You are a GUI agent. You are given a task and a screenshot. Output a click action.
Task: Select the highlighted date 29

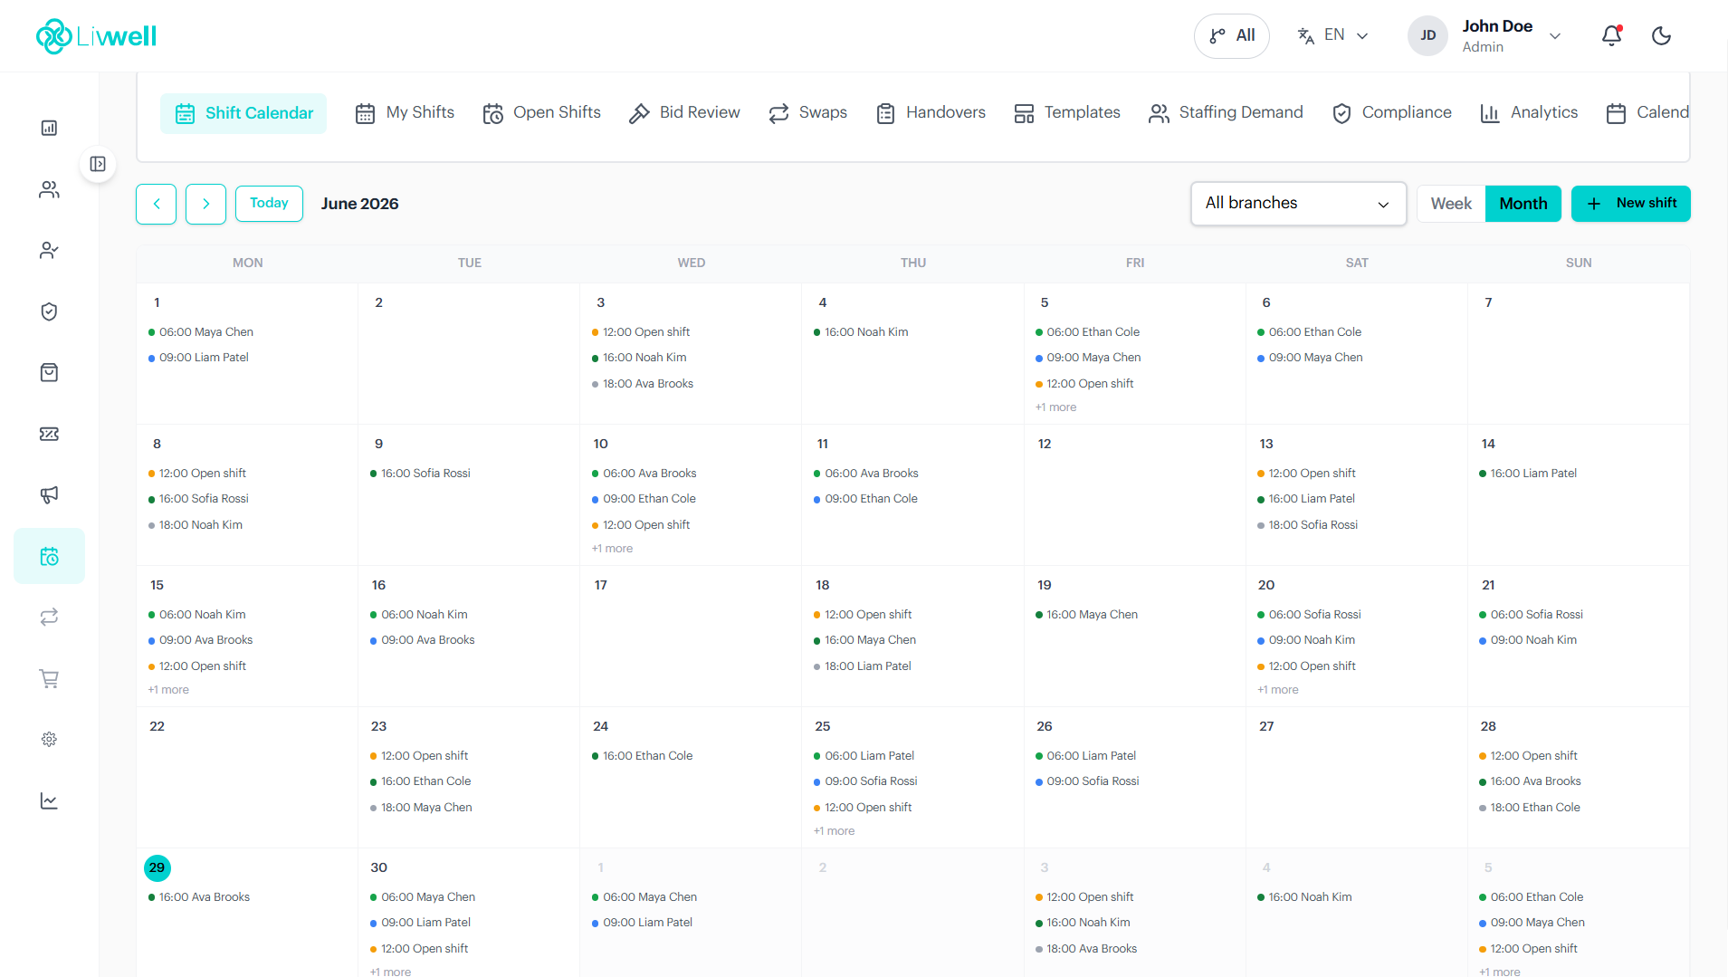(x=158, y=867)
